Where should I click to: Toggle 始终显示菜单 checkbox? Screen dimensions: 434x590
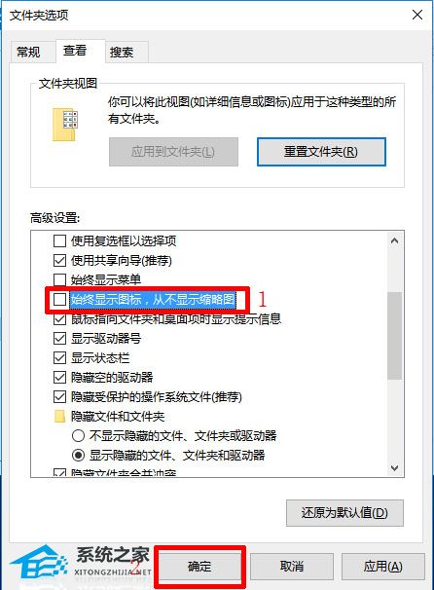59,280
